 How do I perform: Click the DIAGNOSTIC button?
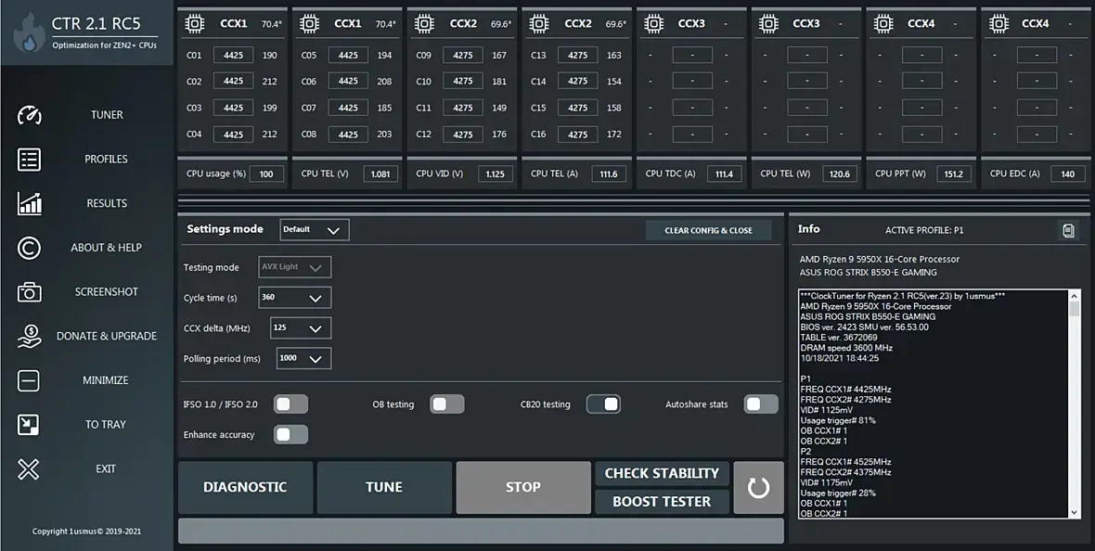245,487
